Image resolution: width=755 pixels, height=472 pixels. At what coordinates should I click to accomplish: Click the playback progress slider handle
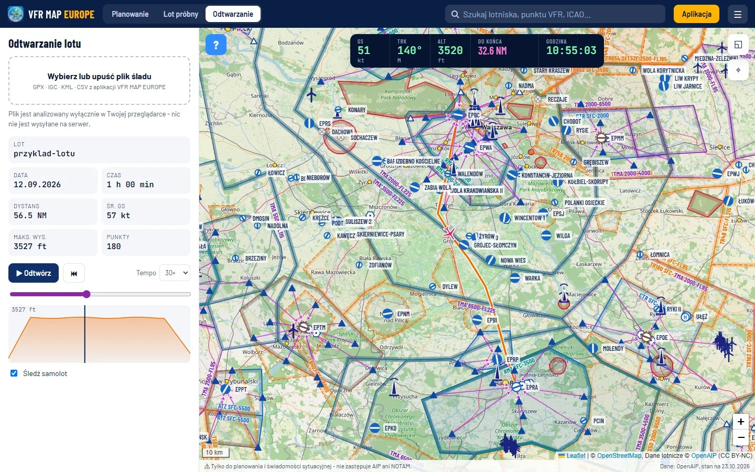tap(87, 294)
